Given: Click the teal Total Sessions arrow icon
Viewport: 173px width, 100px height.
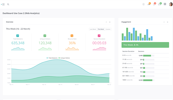Looking at the screenshot, I should pos(18,36).
